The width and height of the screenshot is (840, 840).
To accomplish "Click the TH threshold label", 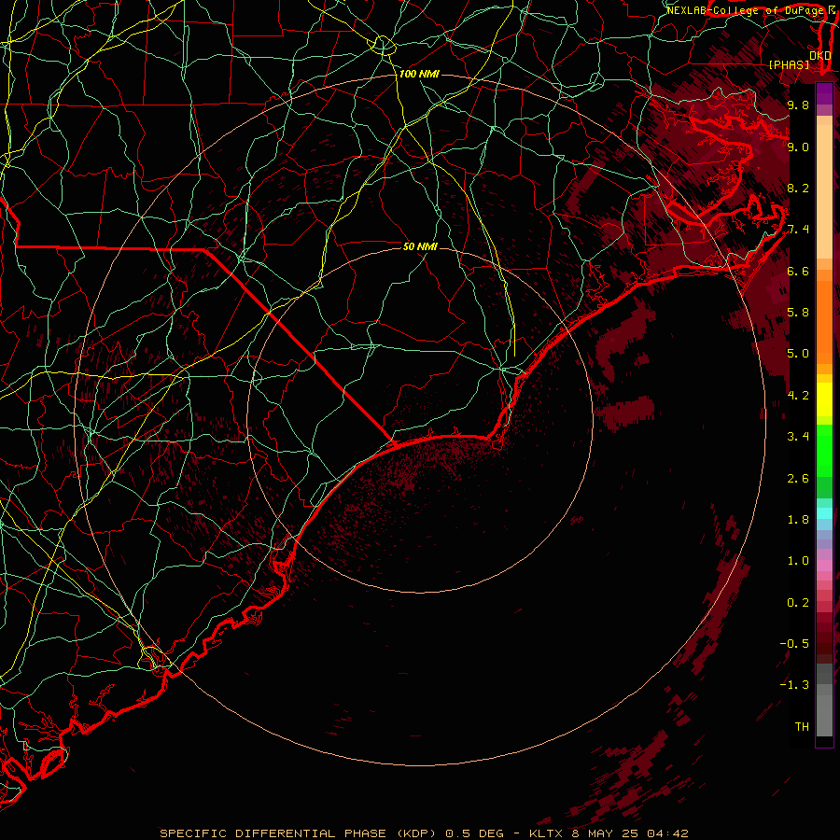I will point(802,727).
